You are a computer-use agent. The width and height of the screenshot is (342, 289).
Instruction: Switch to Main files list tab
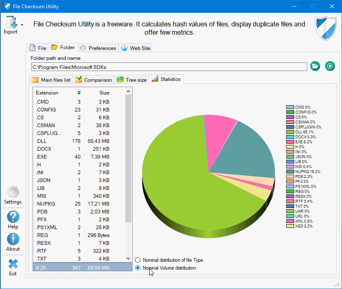51,80
